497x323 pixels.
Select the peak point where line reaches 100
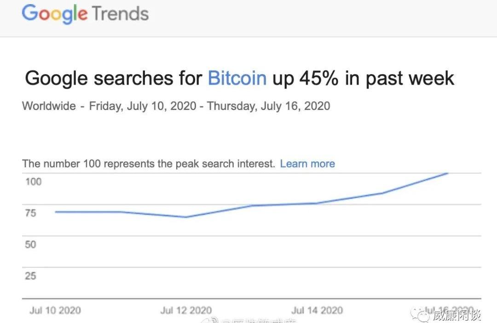pyautogui.click(x=447, y=173)
